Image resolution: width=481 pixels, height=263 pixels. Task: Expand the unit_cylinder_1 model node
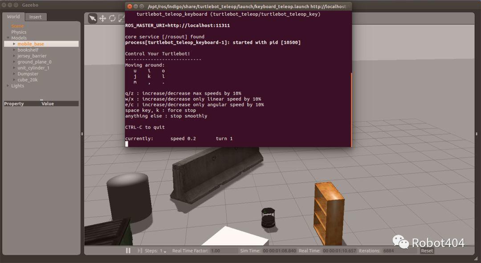[14, 68]
